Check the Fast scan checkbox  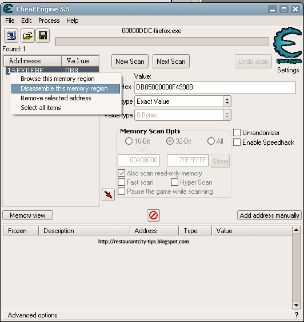tap(122, 182)
